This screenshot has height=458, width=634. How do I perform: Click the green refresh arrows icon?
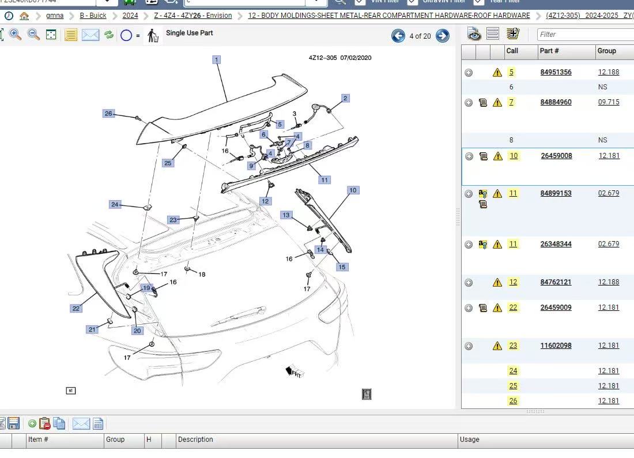tap(109, 35)
